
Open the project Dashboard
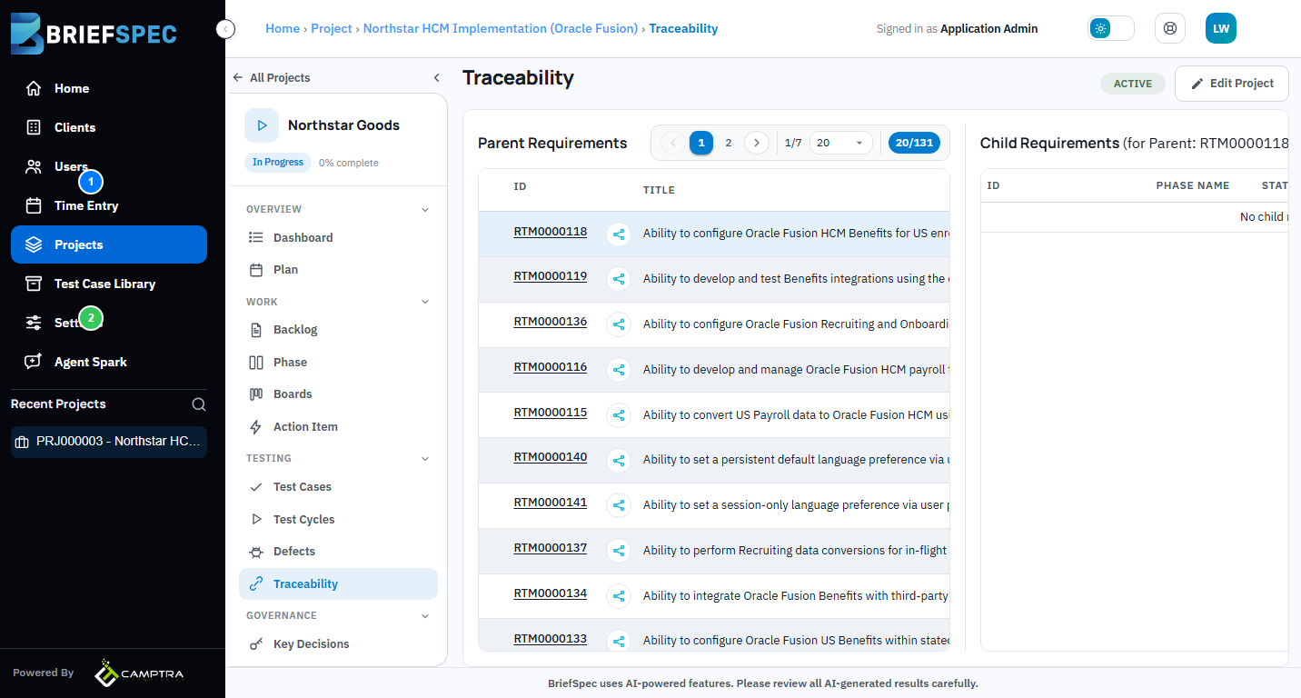(x=338, y=238)
